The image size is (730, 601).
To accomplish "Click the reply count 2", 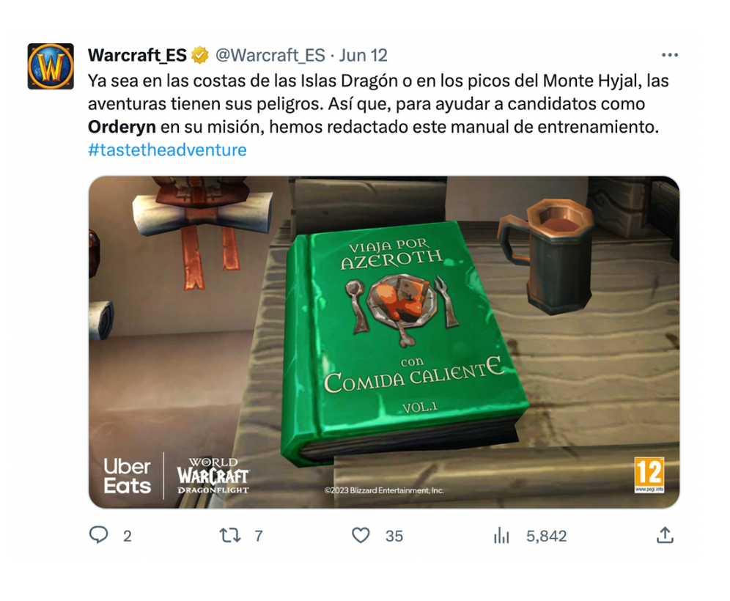I will pyautogui.click(x=127, y=536).
